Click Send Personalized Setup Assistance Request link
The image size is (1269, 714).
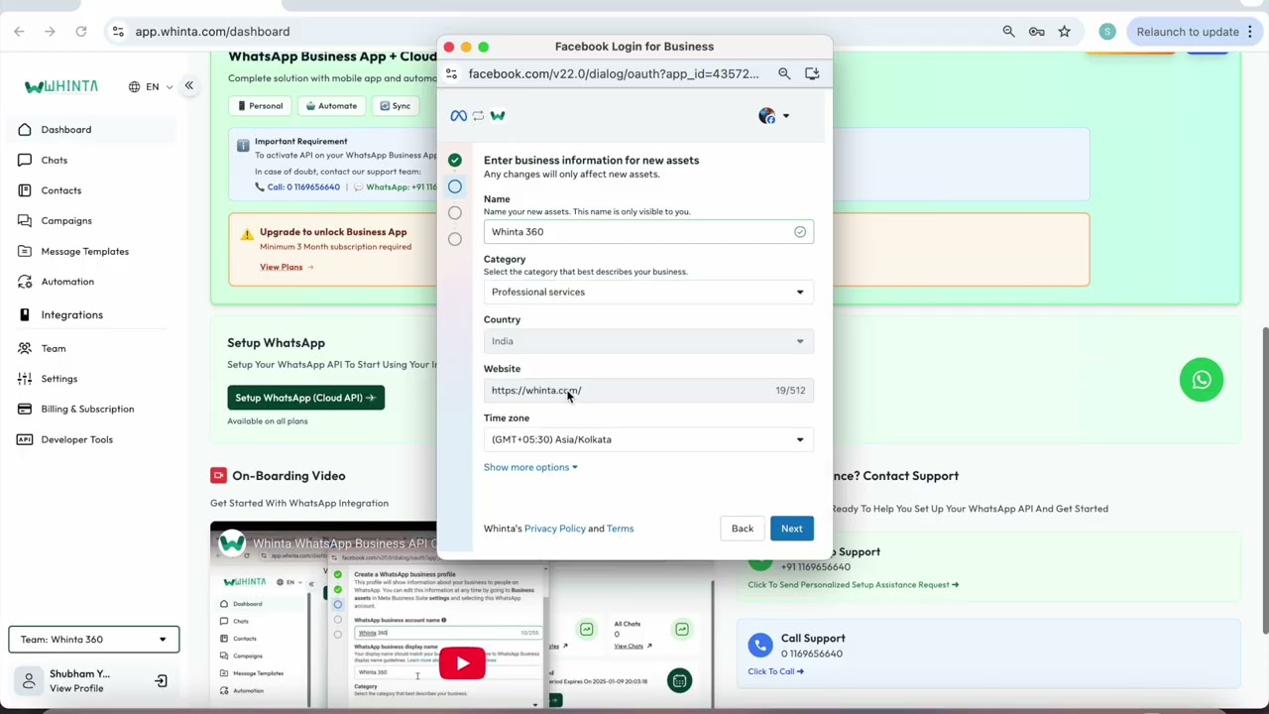point(854,585)
